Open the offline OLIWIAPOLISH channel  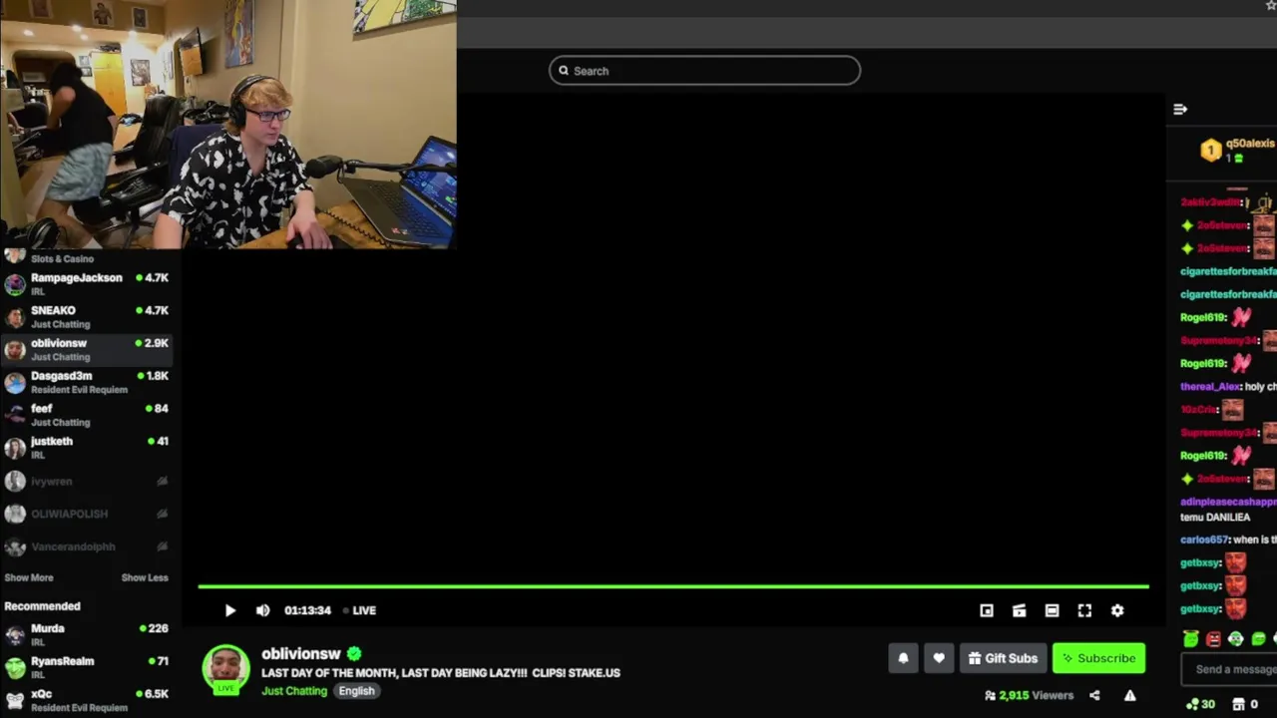coord(86,514)
